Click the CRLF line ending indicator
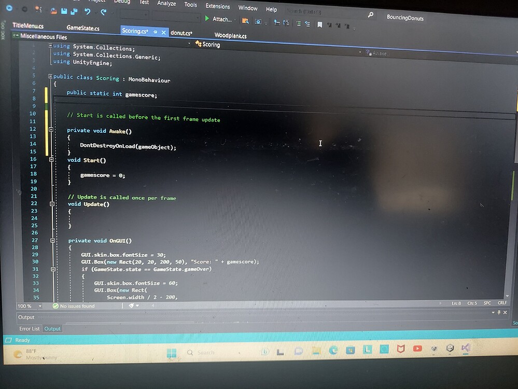Image resolution: width=518 pixels, height=389 pixels. (501, 302)
